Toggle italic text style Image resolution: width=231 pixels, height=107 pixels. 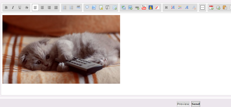(x=13, y=8)
